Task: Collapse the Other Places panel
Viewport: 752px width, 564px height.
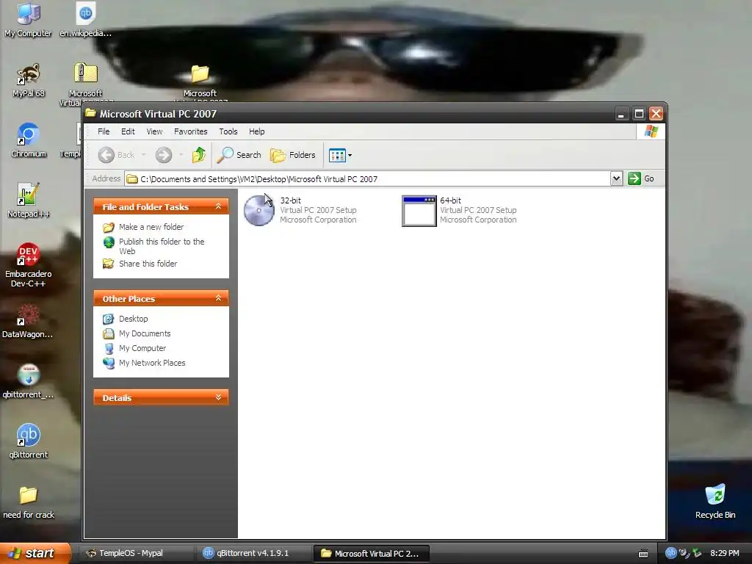Action: (x=218, y=298)
